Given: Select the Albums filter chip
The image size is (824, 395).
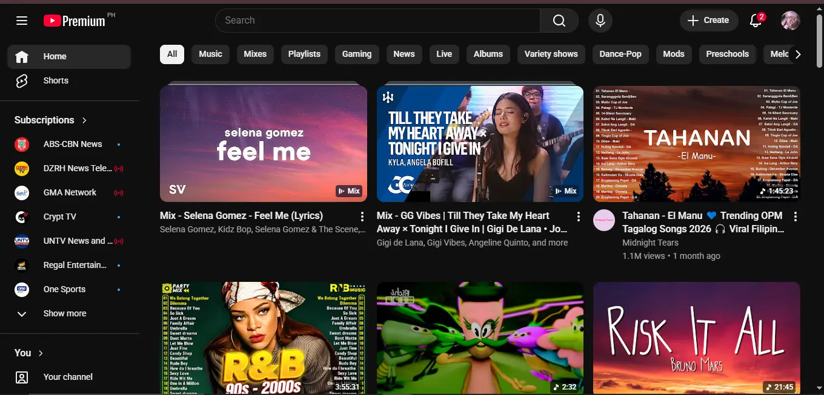Looking at the screenshot, I should point(488,54).
